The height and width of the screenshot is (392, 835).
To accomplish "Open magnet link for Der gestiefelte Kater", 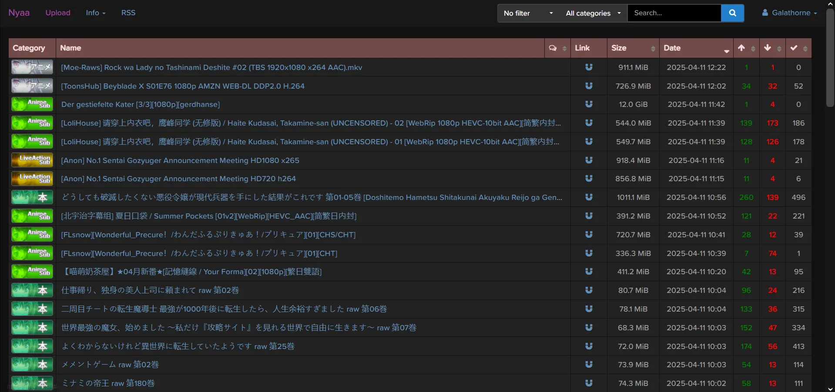I will pos(589,104).
